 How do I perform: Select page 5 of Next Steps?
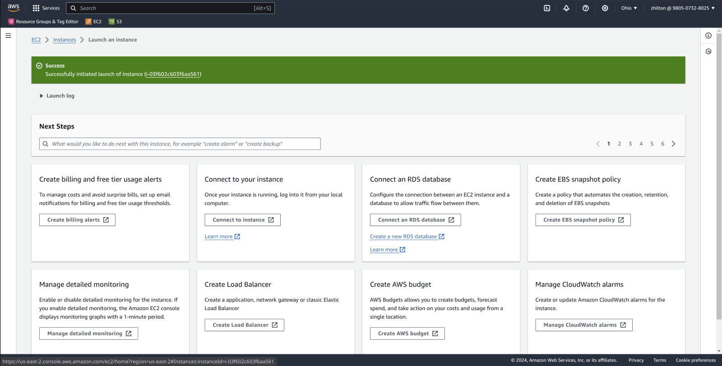point(652,144)
